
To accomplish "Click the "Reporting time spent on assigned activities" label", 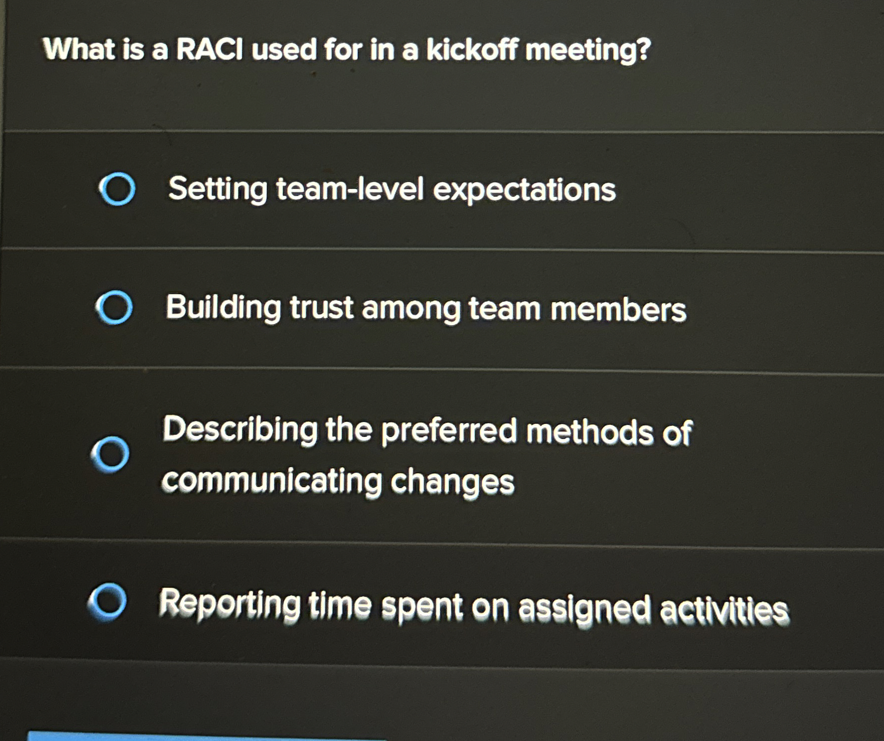I will point(474,606).
